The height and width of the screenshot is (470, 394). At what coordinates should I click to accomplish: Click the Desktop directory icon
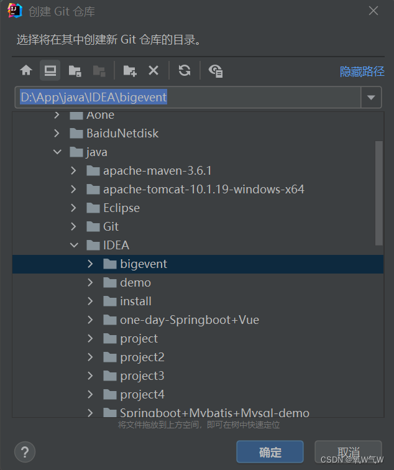(50, 71)
